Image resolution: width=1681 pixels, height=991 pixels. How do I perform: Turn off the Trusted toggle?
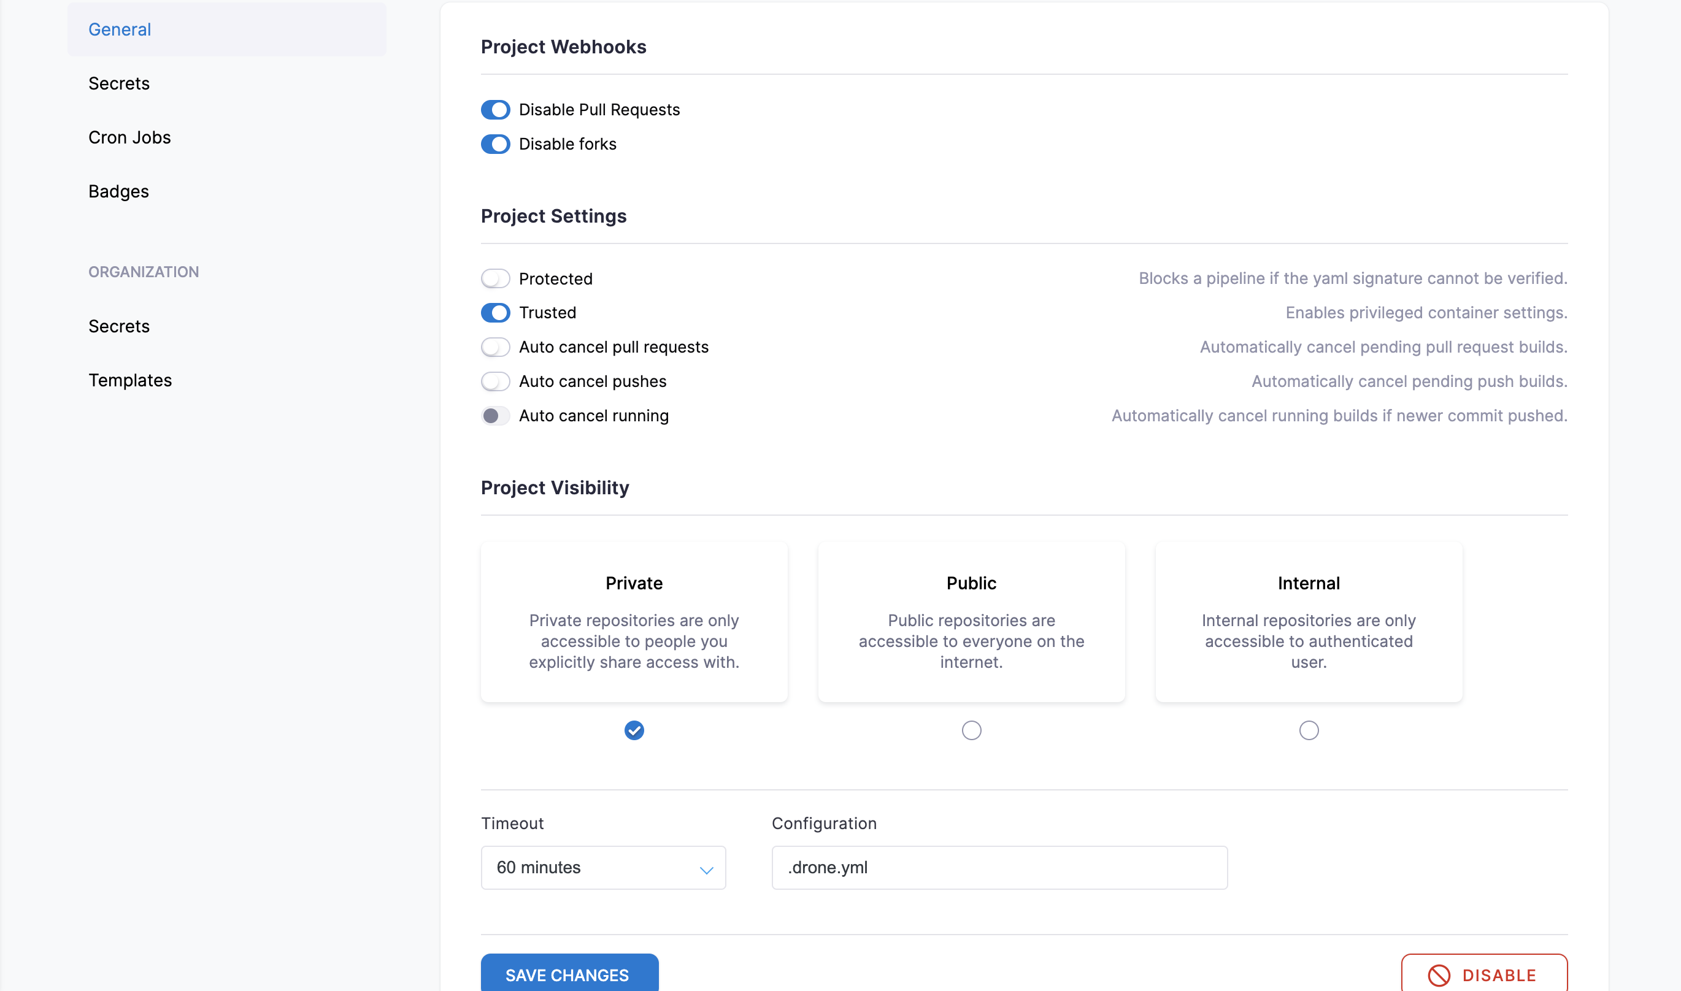click(495, 313)
